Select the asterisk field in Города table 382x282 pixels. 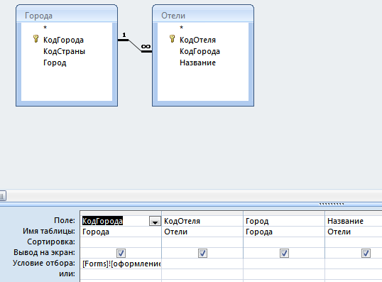[45, 28]
